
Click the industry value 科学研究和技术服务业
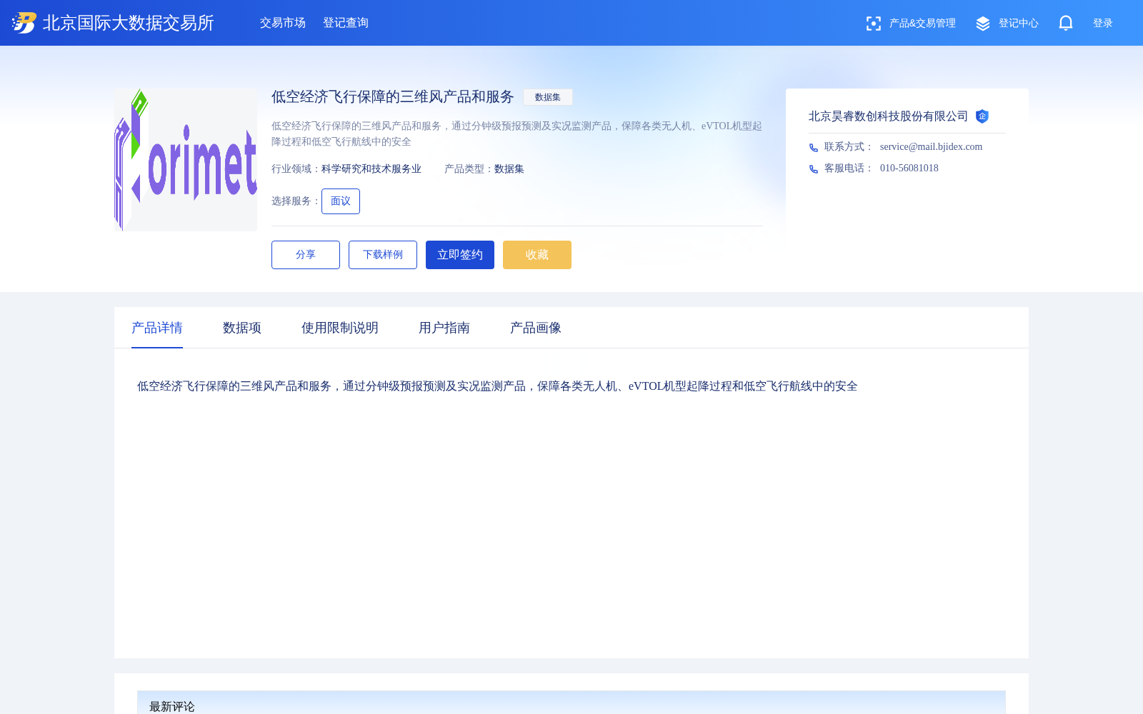[371, 169]
